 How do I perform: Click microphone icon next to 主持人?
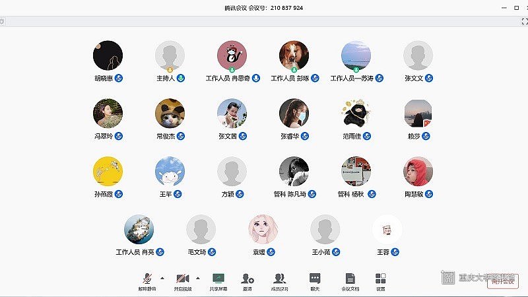click(181, 78)
